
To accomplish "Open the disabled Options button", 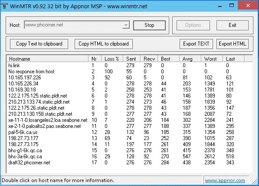I will click(193, 25).
